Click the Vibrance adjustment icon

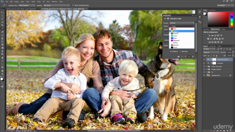(x=221, y=36)
